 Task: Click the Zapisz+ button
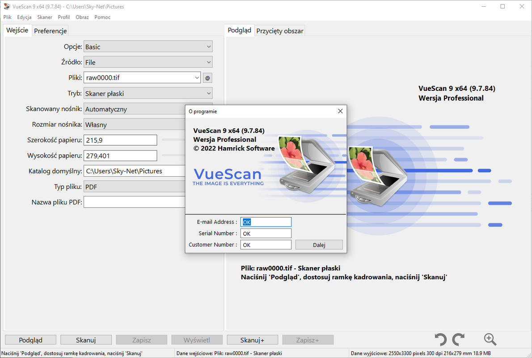pos(308,340)
